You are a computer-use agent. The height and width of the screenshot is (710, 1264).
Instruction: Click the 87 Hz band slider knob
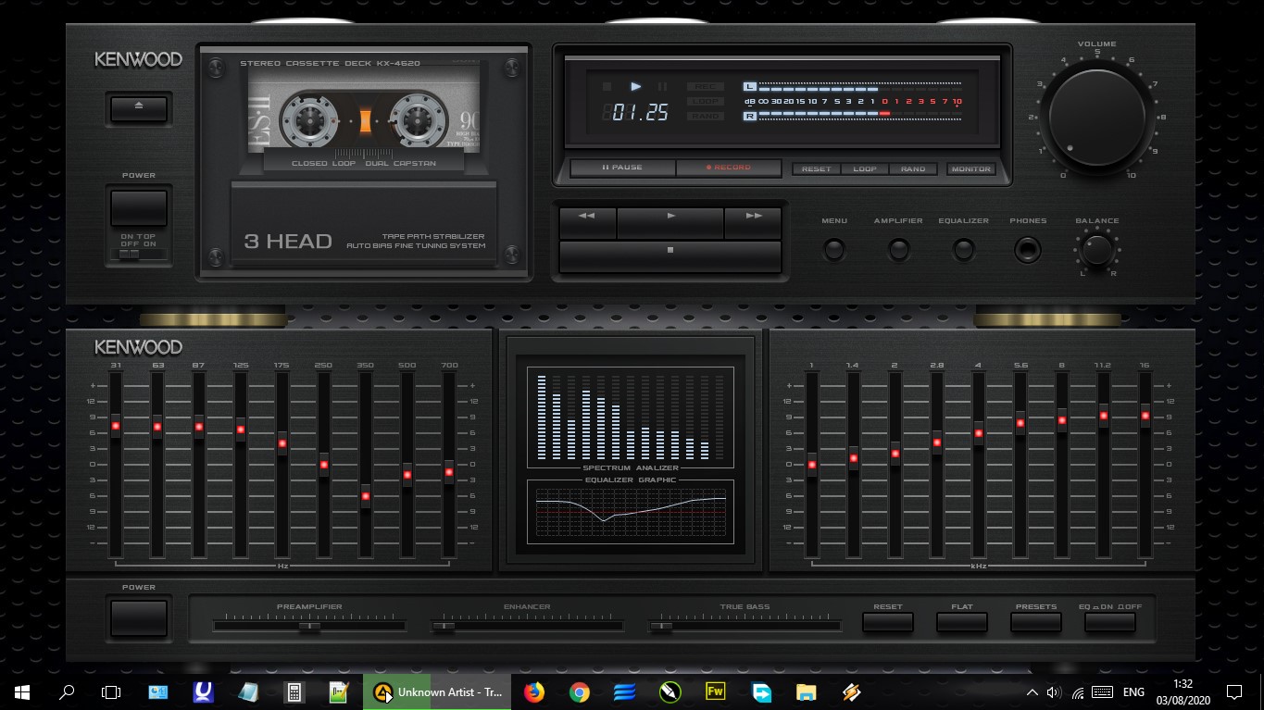pos(199,428)
